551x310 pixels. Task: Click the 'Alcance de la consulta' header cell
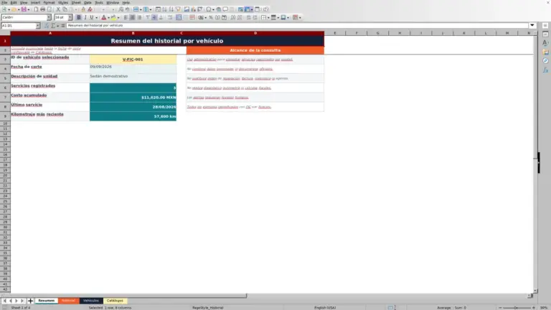coord(255,50)
